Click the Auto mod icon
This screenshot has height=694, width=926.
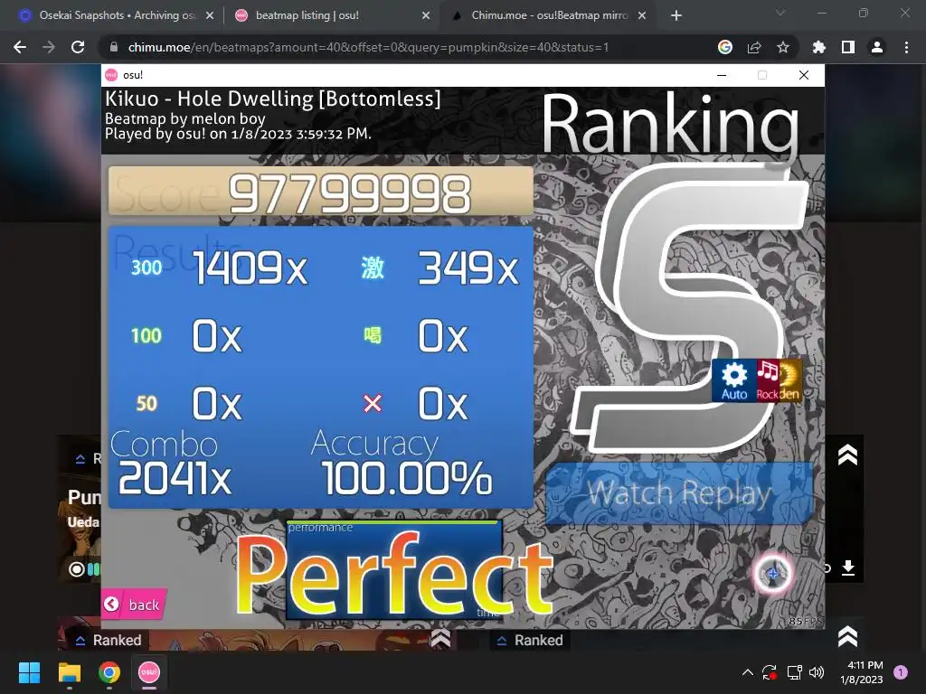coord(734,380)
